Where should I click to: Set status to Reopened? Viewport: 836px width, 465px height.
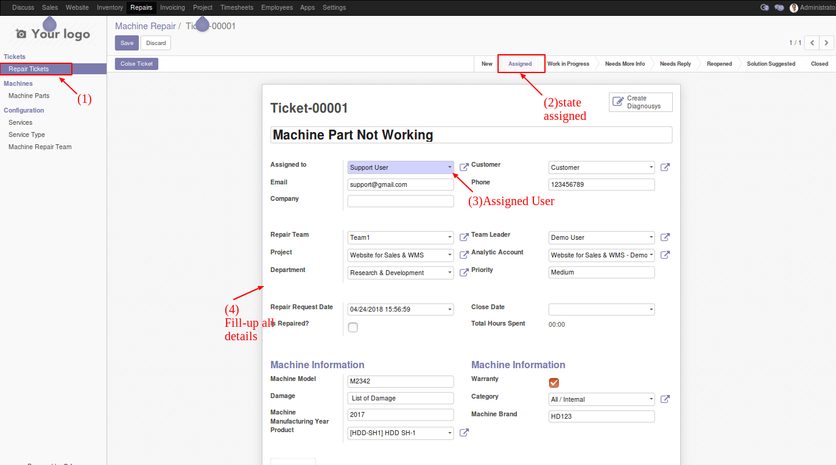719,64
